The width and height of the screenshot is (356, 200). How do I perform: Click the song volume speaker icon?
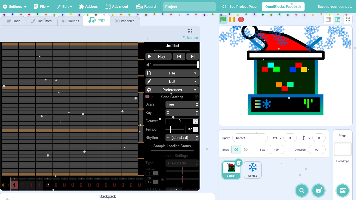(149, 65)
